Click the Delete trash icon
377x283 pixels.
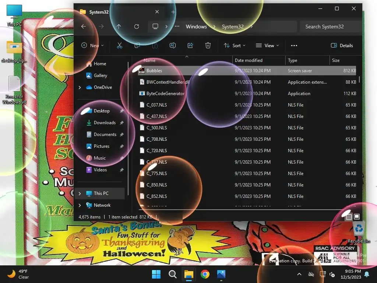[x=208, y=45]
